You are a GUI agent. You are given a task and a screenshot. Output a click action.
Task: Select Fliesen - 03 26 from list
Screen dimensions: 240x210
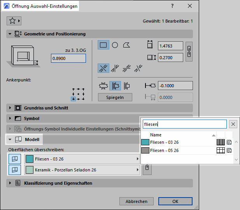[x=187, y=142]
